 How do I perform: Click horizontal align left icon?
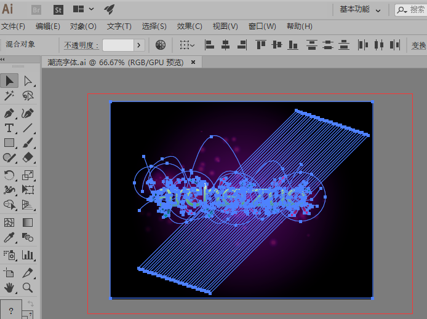(209, 45)
